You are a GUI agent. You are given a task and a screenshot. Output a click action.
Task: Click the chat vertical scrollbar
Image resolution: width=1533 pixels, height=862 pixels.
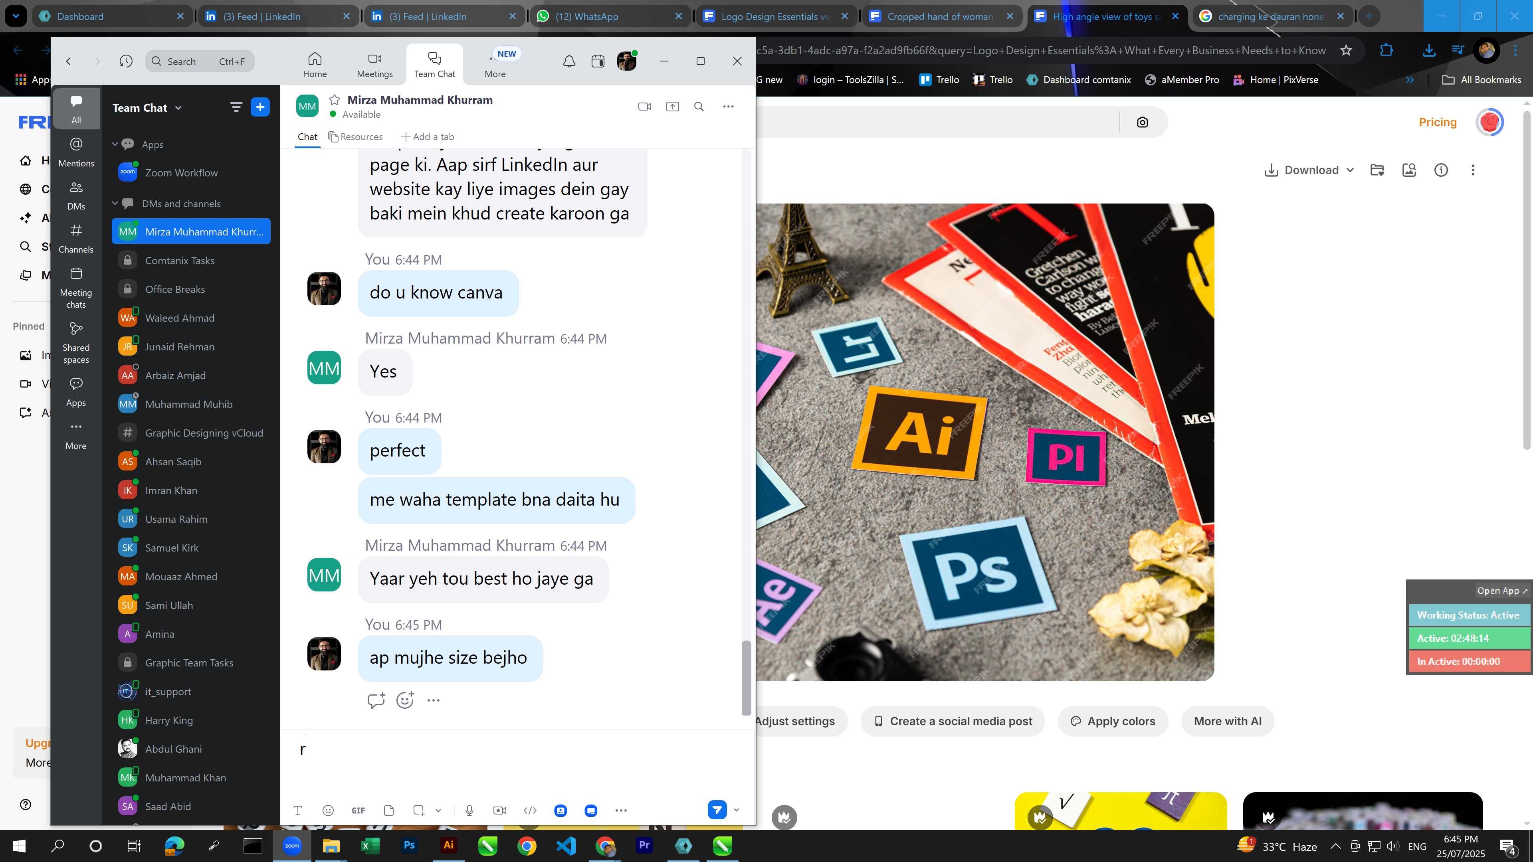[746, 678]
